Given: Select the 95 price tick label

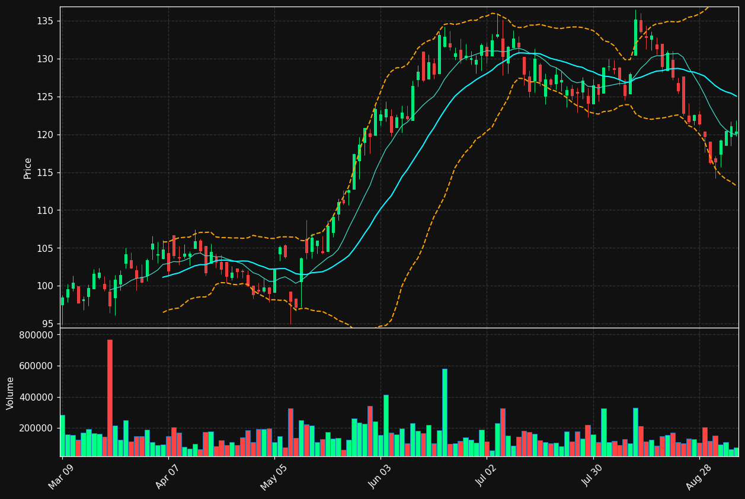Looking at the screenshot, I should coord(48,324).
